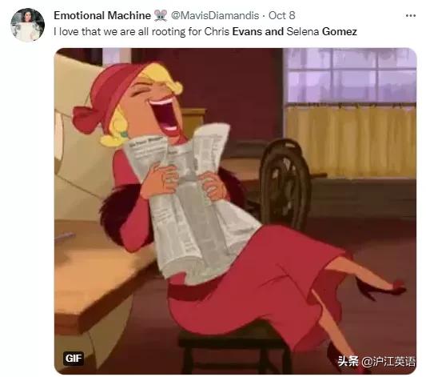
Task: Click the bold Gomez text in tweet
Action: (x=340, y=31)
